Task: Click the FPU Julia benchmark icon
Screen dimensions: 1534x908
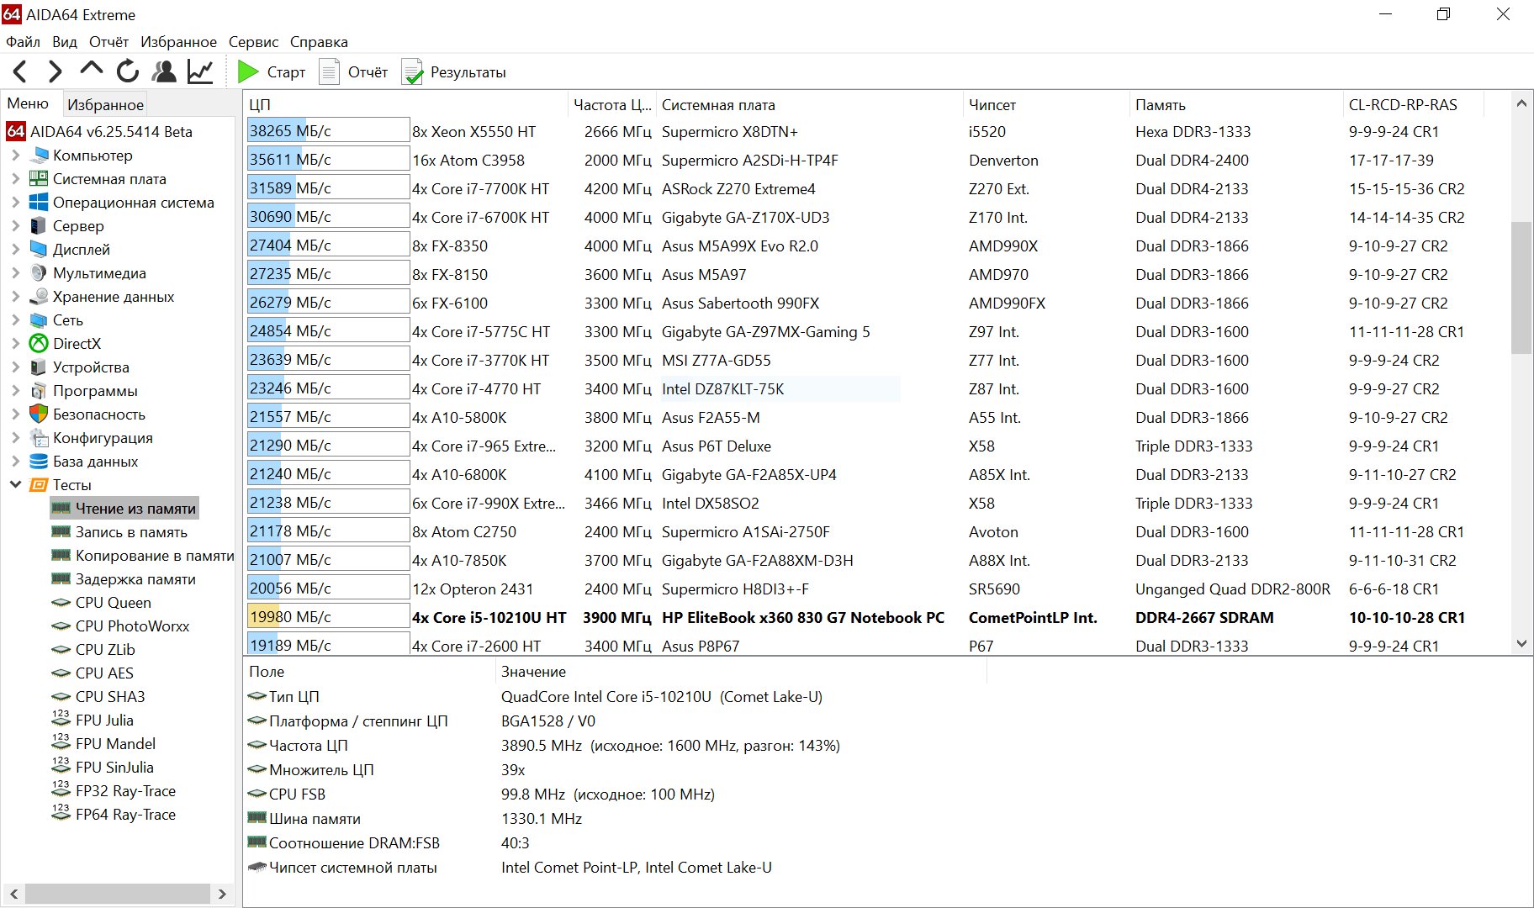Action: [61, 720]
